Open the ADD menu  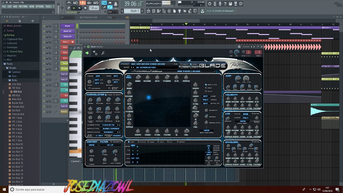click(x=15, y=6)
